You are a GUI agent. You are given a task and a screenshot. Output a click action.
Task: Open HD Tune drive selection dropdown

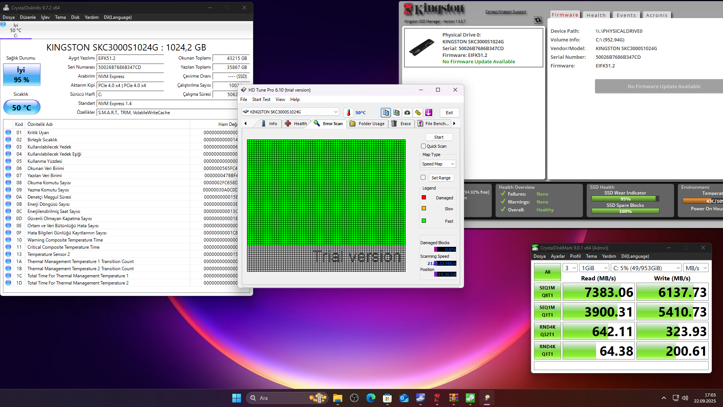coord(290,112)
